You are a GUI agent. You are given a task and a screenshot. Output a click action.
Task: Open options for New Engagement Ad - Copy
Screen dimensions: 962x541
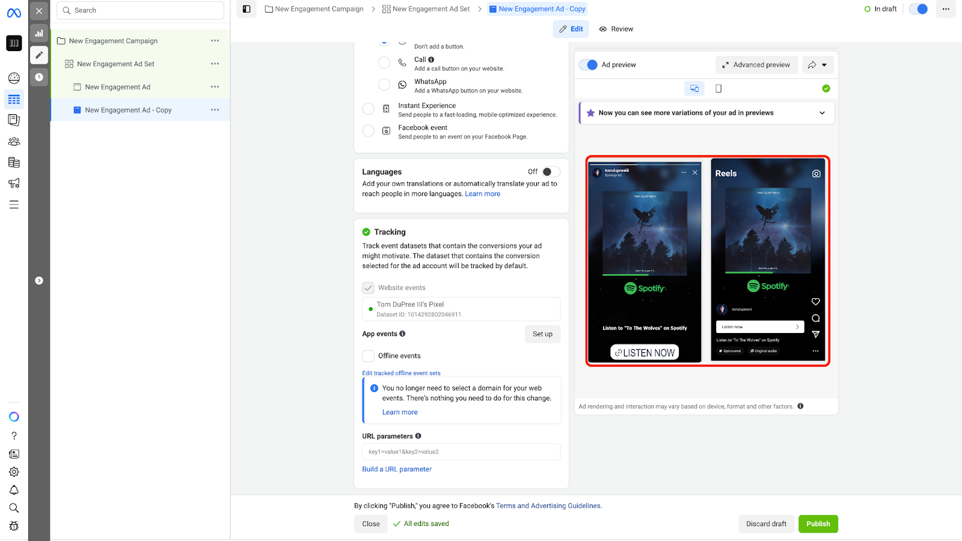(215, 110)
